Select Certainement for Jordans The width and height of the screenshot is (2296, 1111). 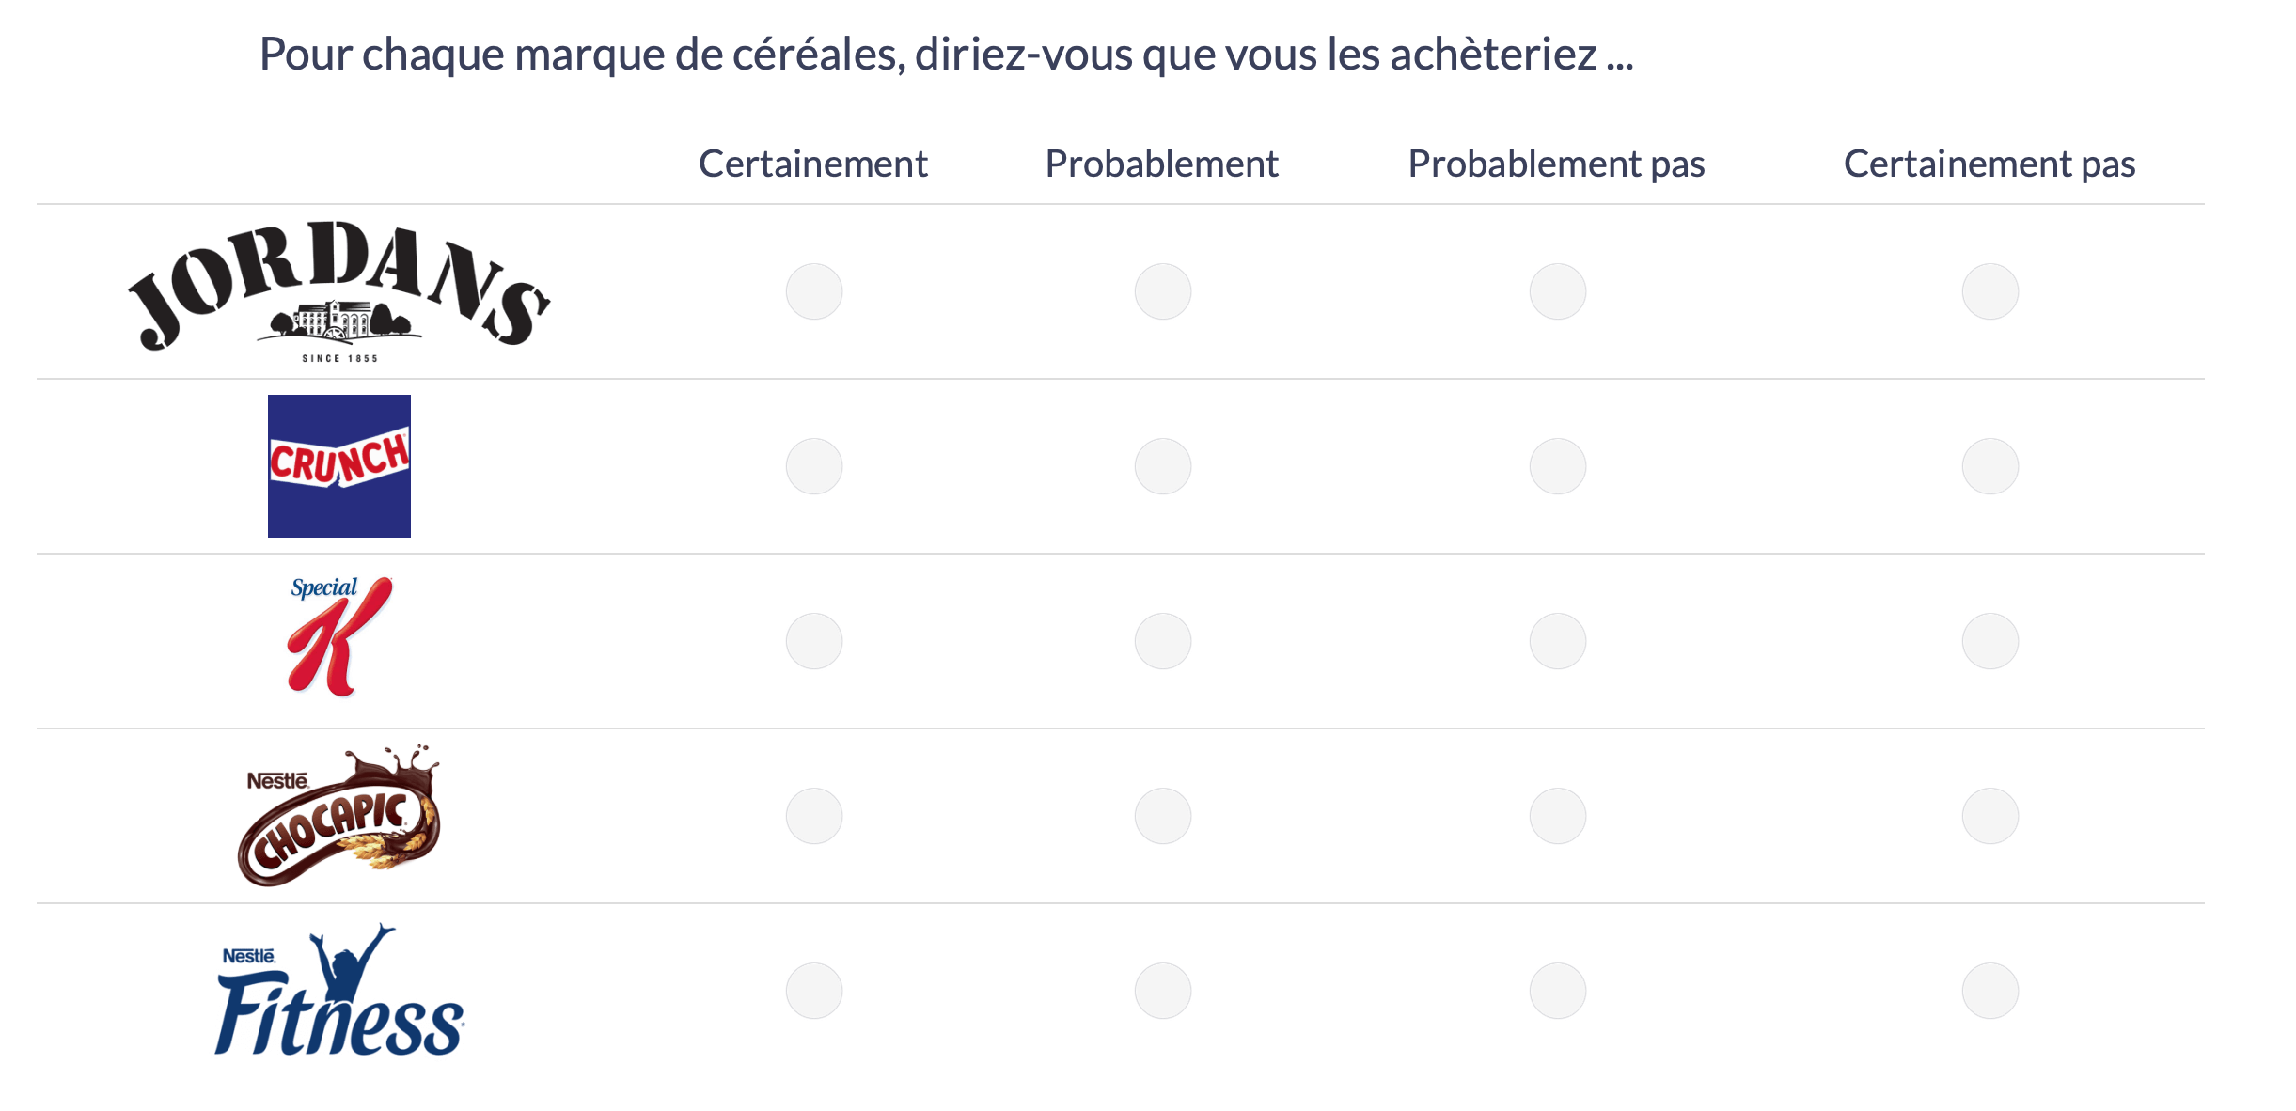(x=814, y=291)
